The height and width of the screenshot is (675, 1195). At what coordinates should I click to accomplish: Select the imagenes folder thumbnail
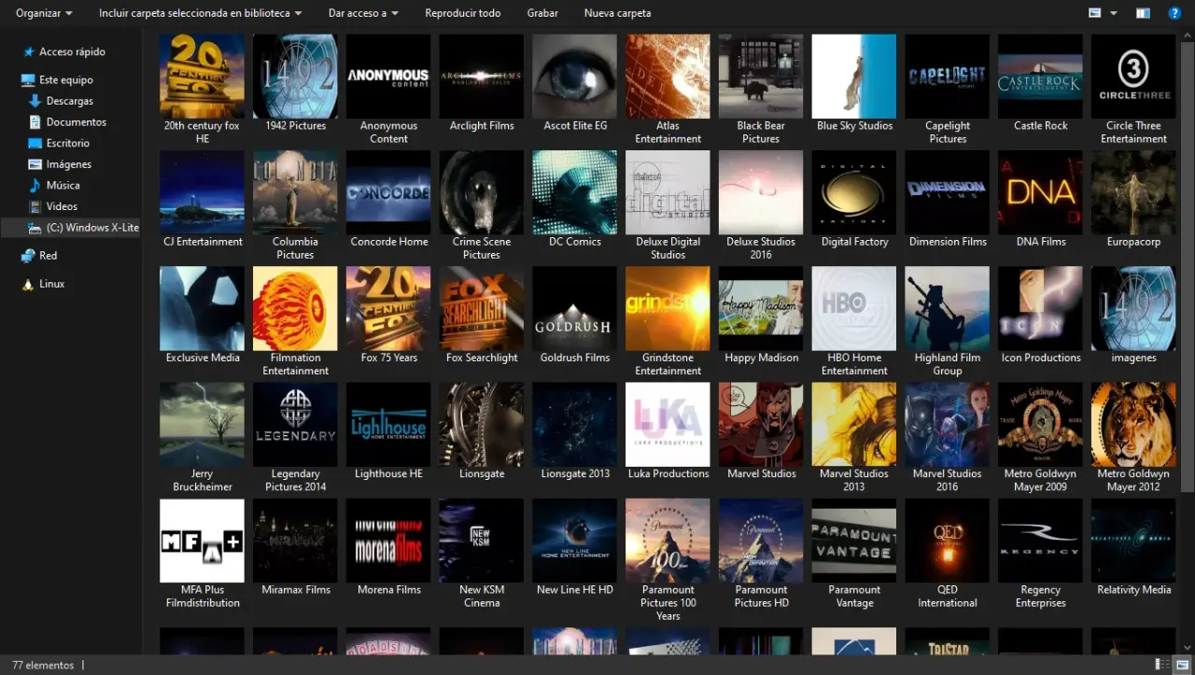tap(1133, 308)
